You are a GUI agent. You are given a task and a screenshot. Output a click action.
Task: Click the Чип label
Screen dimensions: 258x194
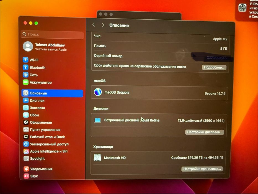click(97, 36)
